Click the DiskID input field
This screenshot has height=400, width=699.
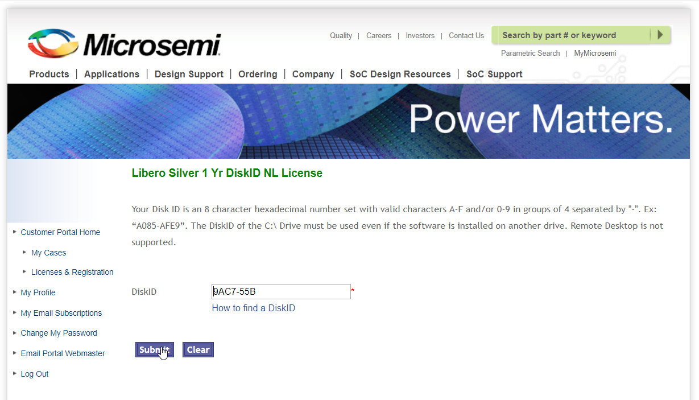[x=281, y=291]
